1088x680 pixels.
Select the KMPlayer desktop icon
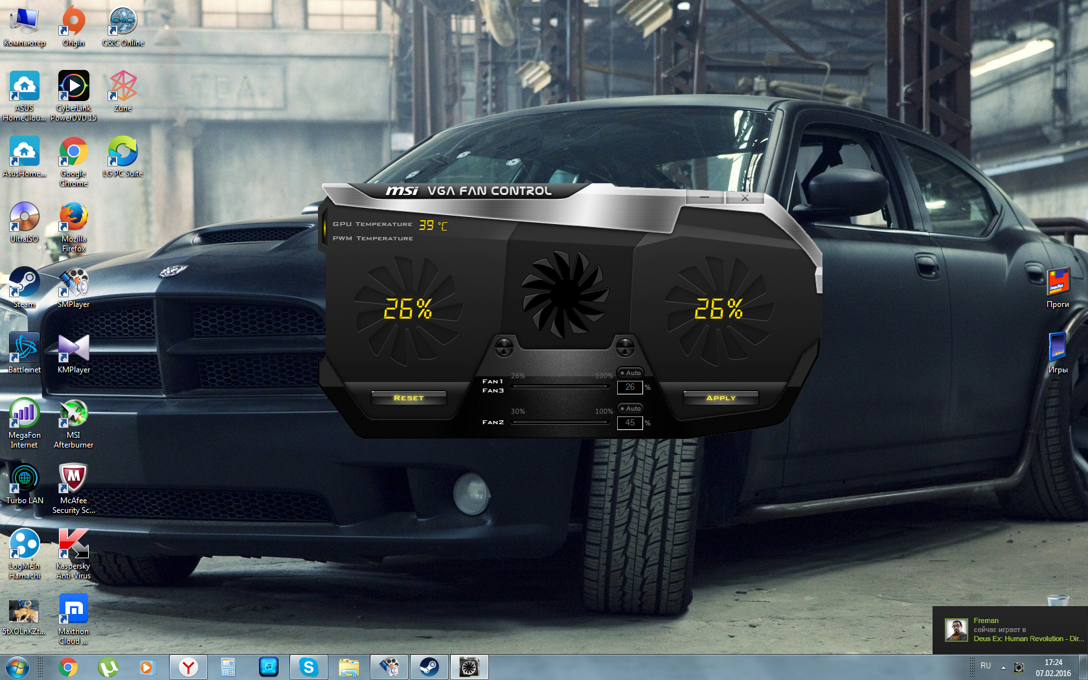(74, 353)
